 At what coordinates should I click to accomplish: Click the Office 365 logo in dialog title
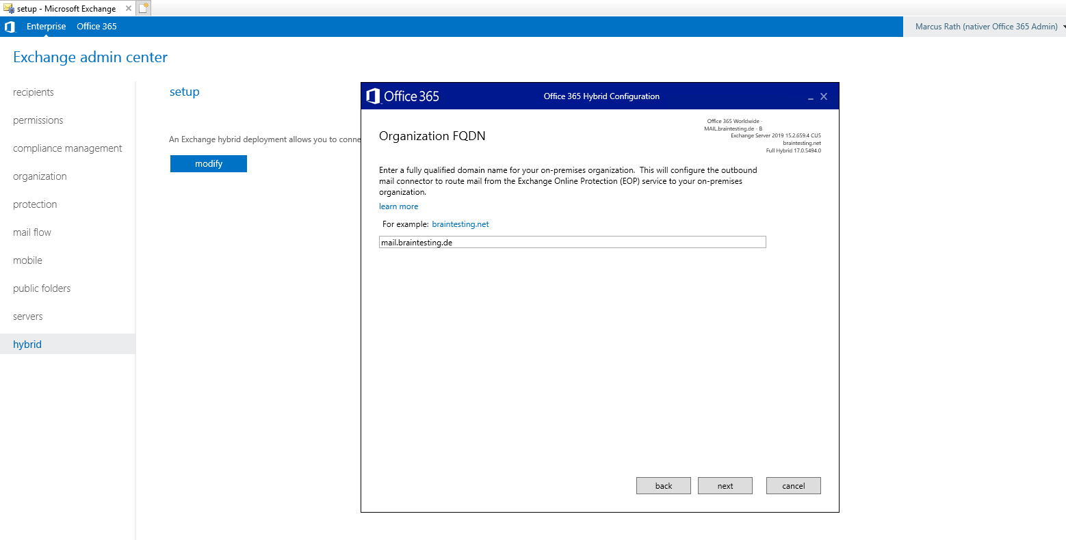(x=403, y=96)
